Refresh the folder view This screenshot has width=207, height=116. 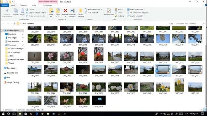172,24
